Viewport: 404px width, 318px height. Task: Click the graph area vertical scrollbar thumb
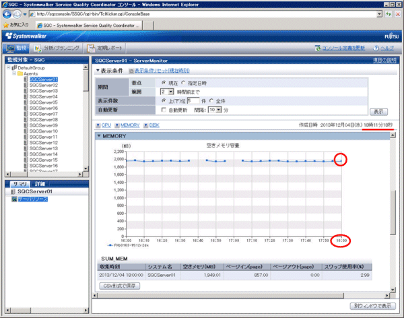[x=393, y=212]
